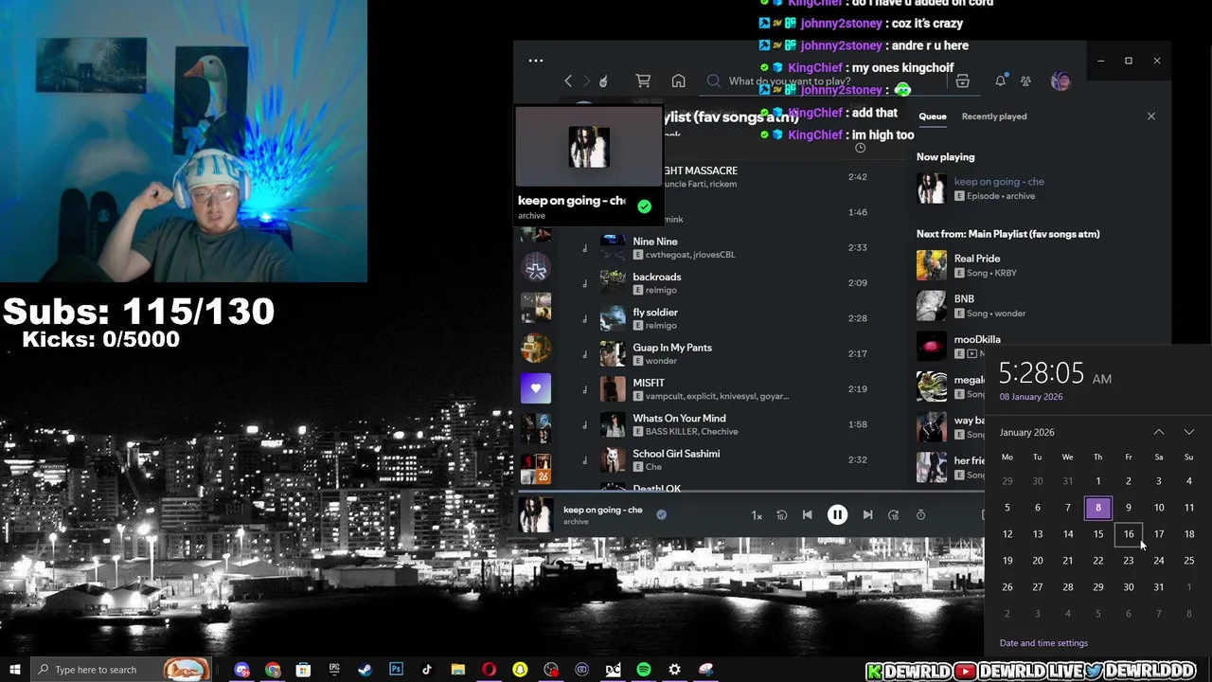
Task: Toggle green saved check on mini cover
Action: click(644, 206)
